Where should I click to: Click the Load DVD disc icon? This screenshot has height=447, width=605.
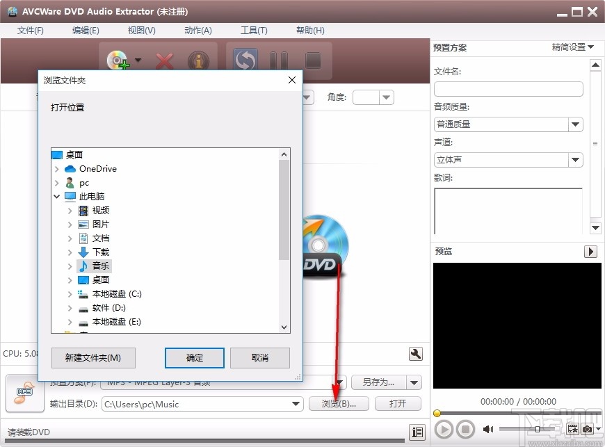pos(117,60)
